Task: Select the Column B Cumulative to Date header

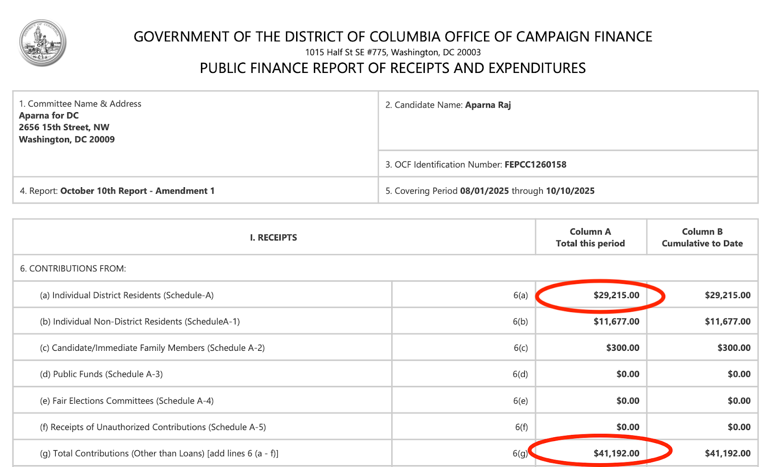Action: tap(702, 238)
